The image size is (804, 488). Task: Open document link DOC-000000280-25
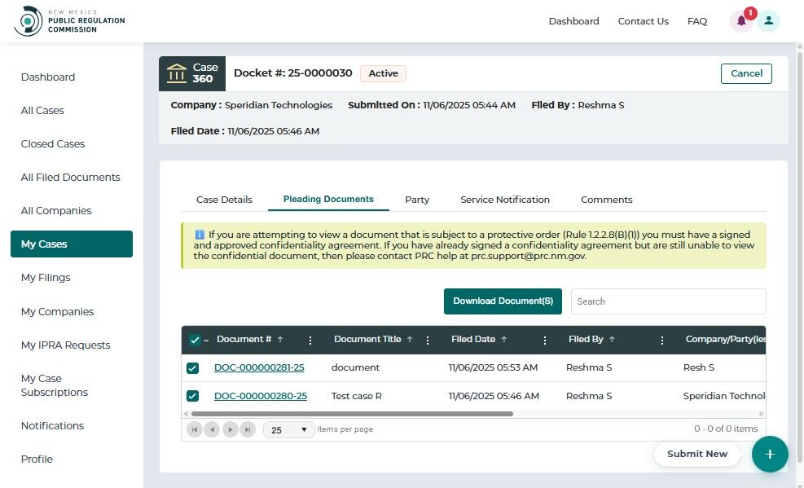click(x=261, y=396)
